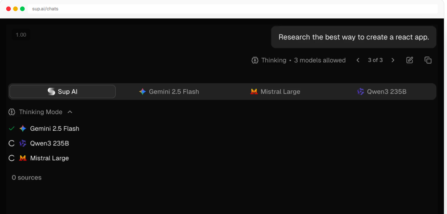Viewport: 447px width, 214px height.
Task: Click the loading spinner beside Qwen3 235B
Action: pyautogui.click(x=12, y=143)
